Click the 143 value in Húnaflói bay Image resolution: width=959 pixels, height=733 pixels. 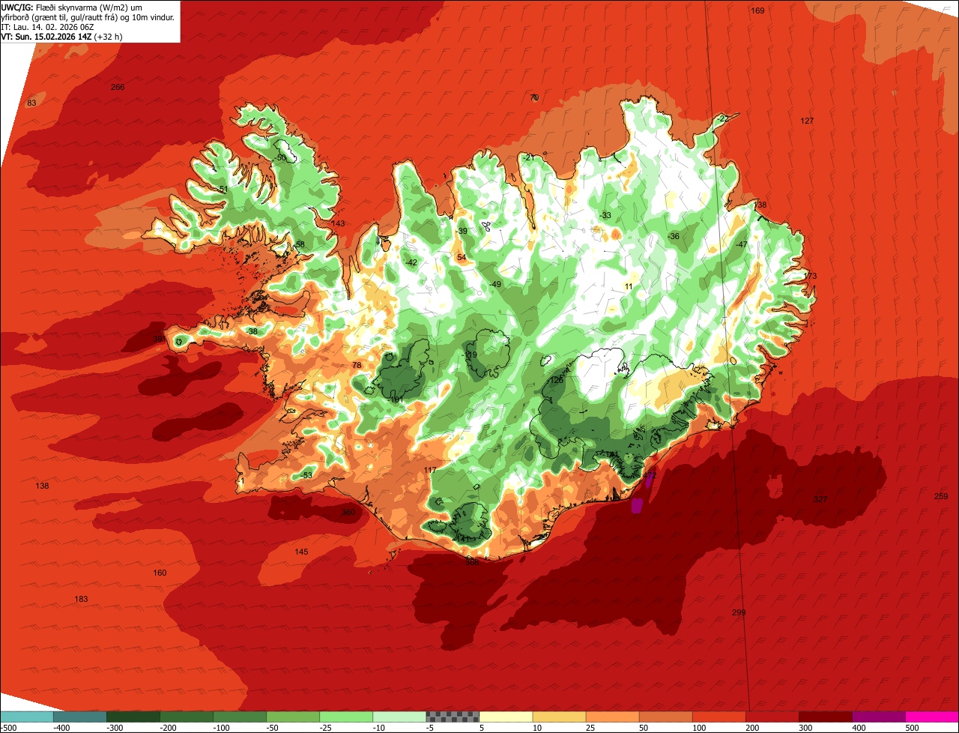tap(338, 223)
